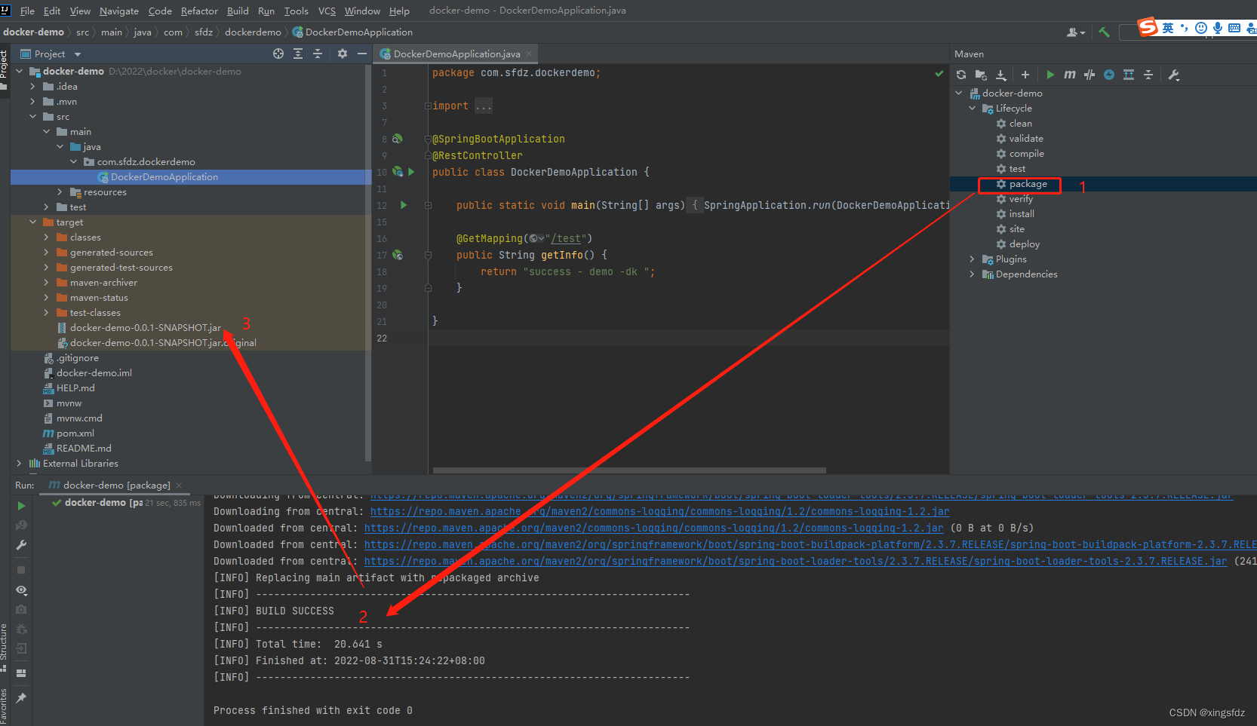
Task: Open the Build menu
Action: point(238,11)
